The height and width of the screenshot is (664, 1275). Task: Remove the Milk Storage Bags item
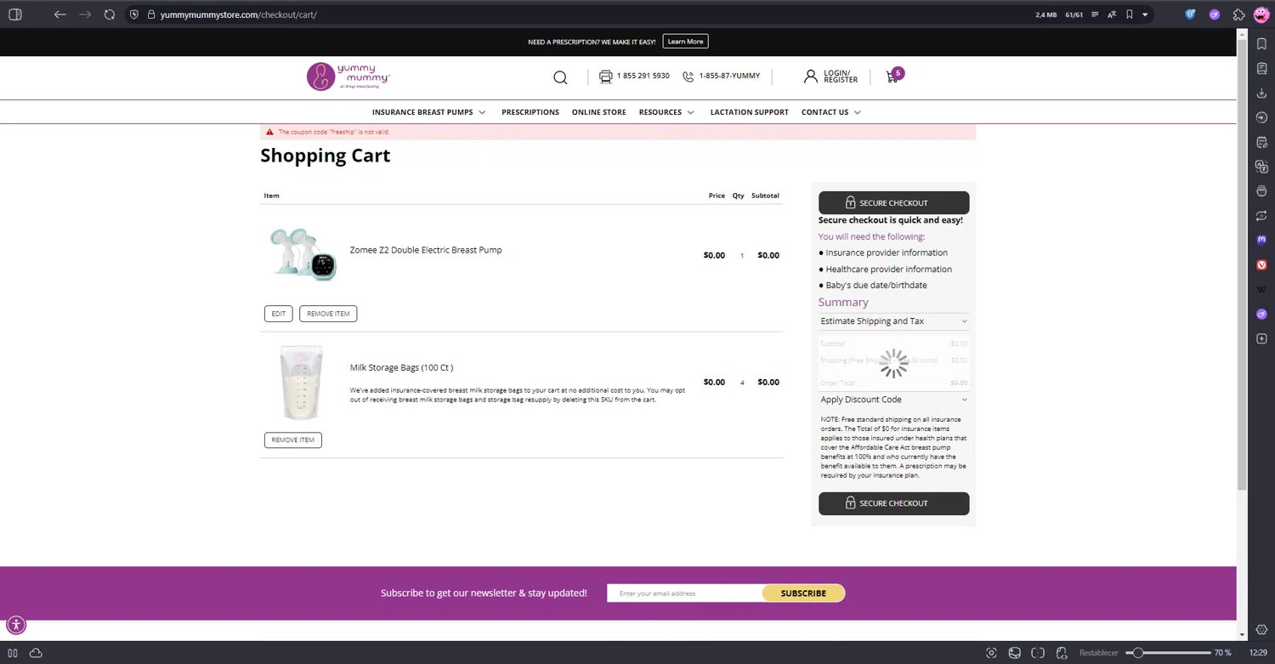click(293, 440)
